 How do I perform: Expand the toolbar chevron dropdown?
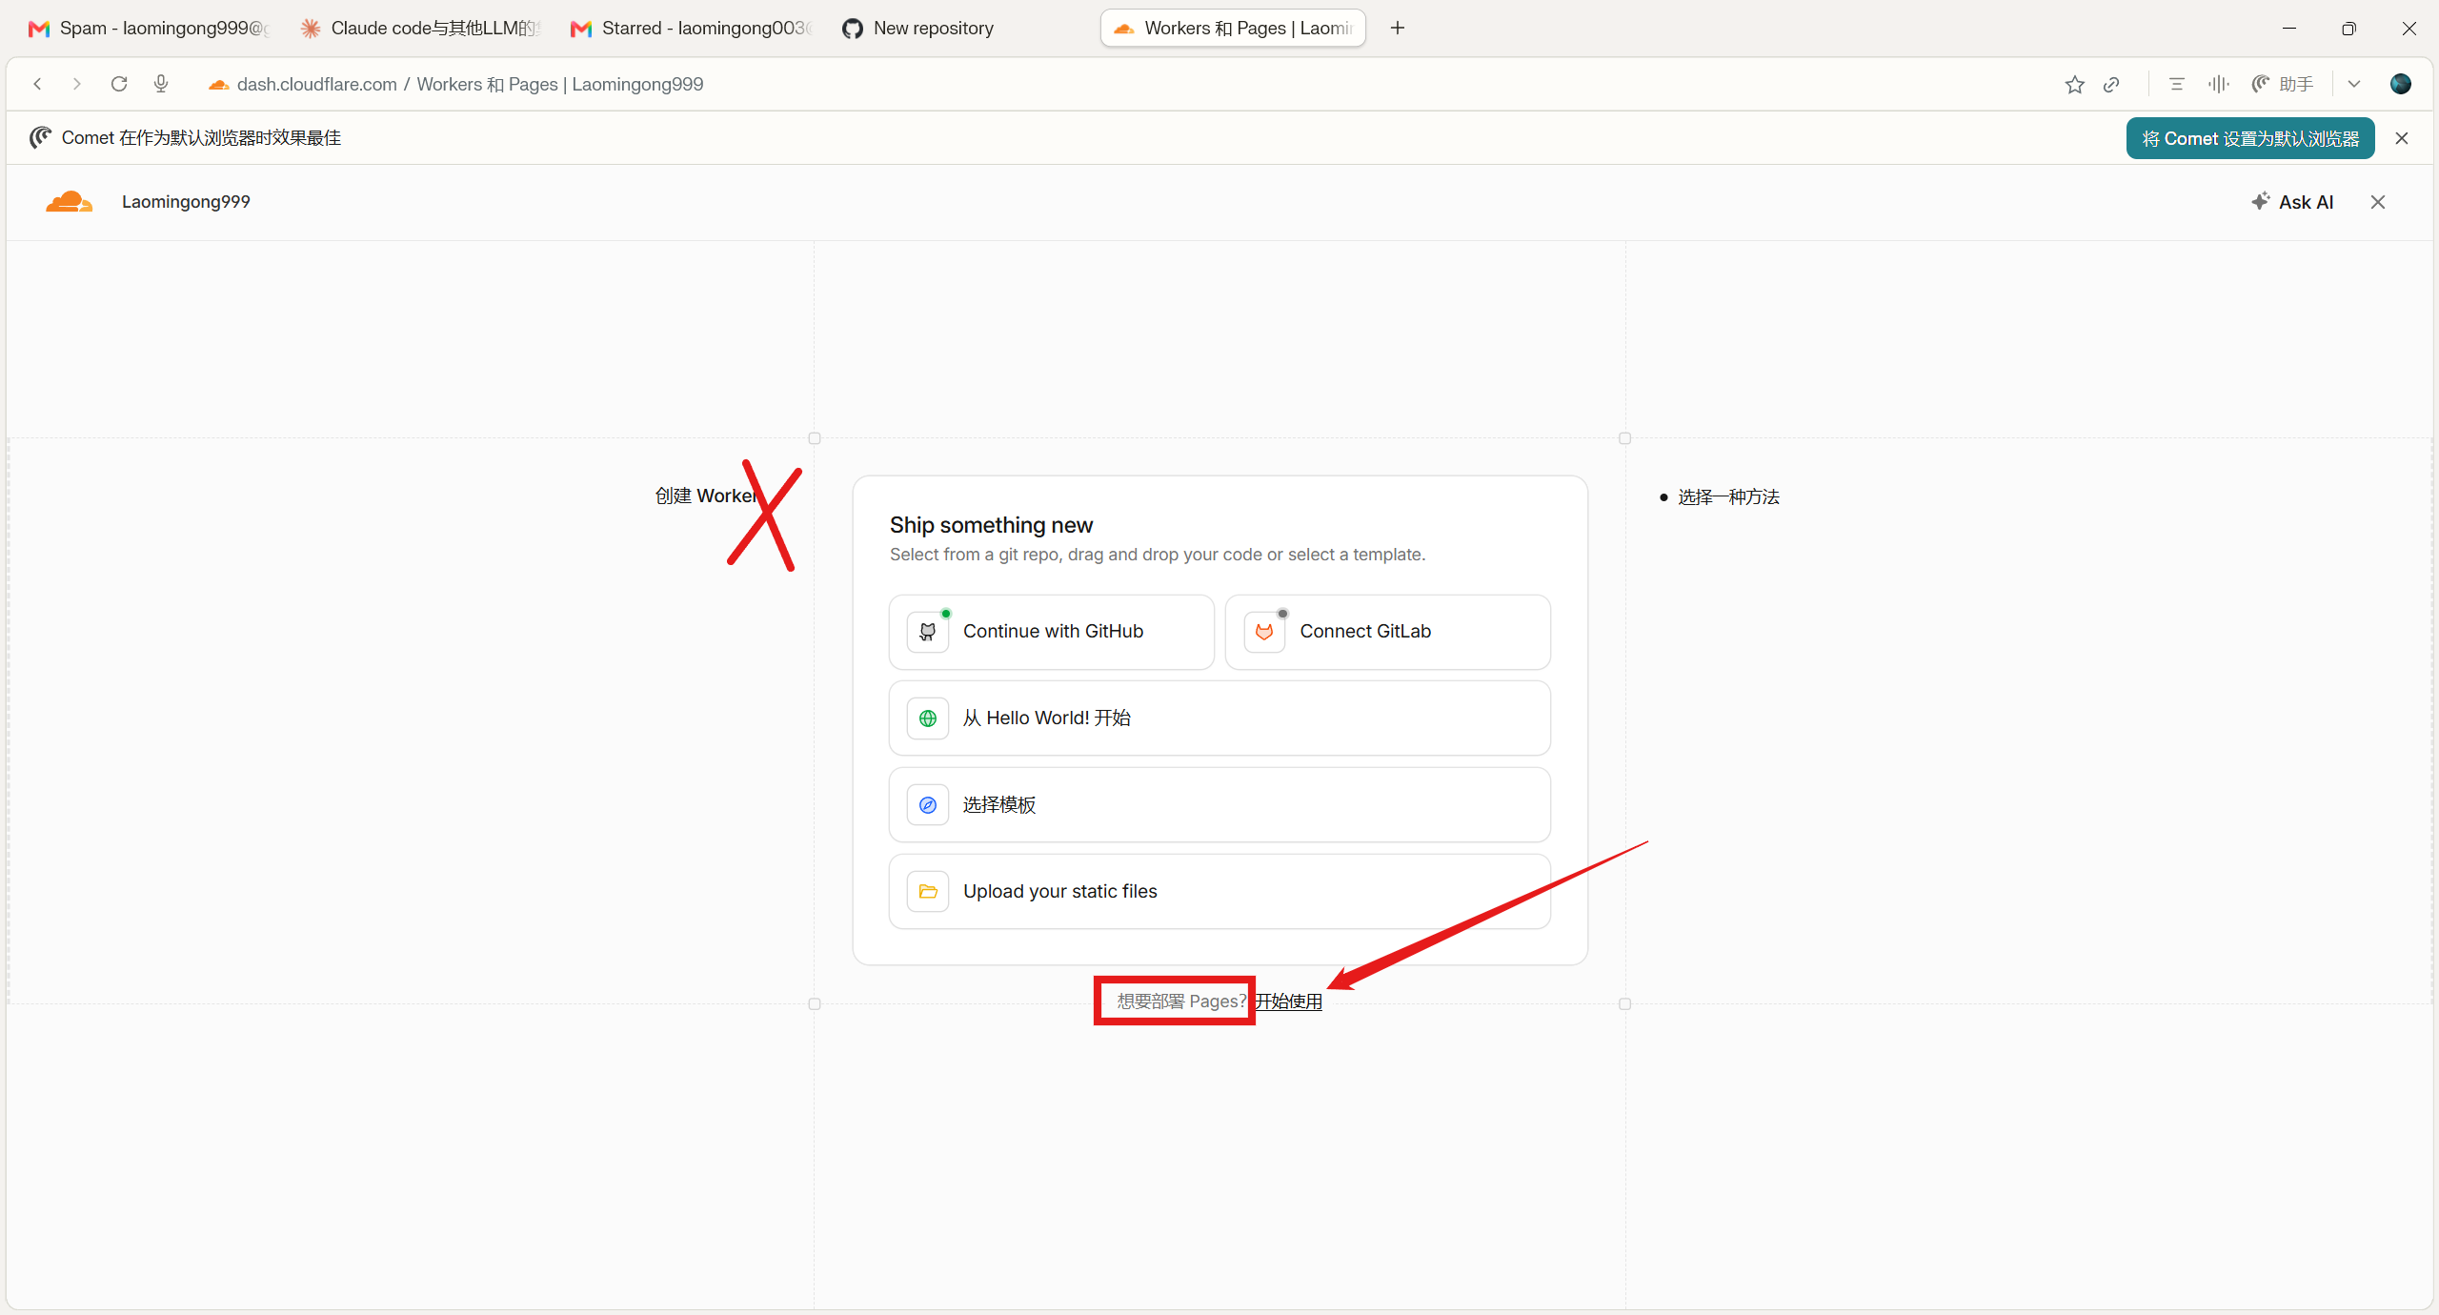click(2354, 84)
